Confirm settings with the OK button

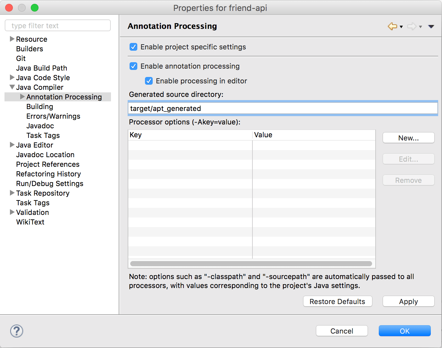pyautogui.click(x=404, y=331)
